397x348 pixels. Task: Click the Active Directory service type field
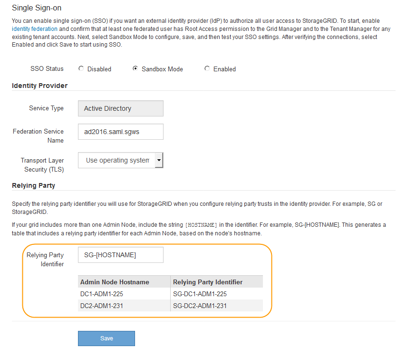pos(121,108)
